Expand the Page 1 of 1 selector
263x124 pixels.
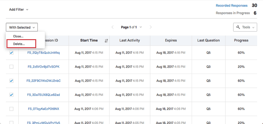pos(131,27)
